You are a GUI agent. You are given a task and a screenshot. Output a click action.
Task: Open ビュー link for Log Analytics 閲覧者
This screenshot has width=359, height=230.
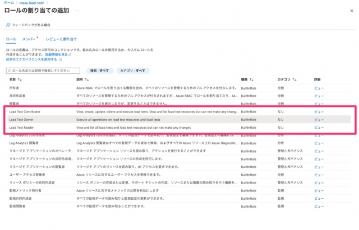pyautogui.click(x=319, y=143)
